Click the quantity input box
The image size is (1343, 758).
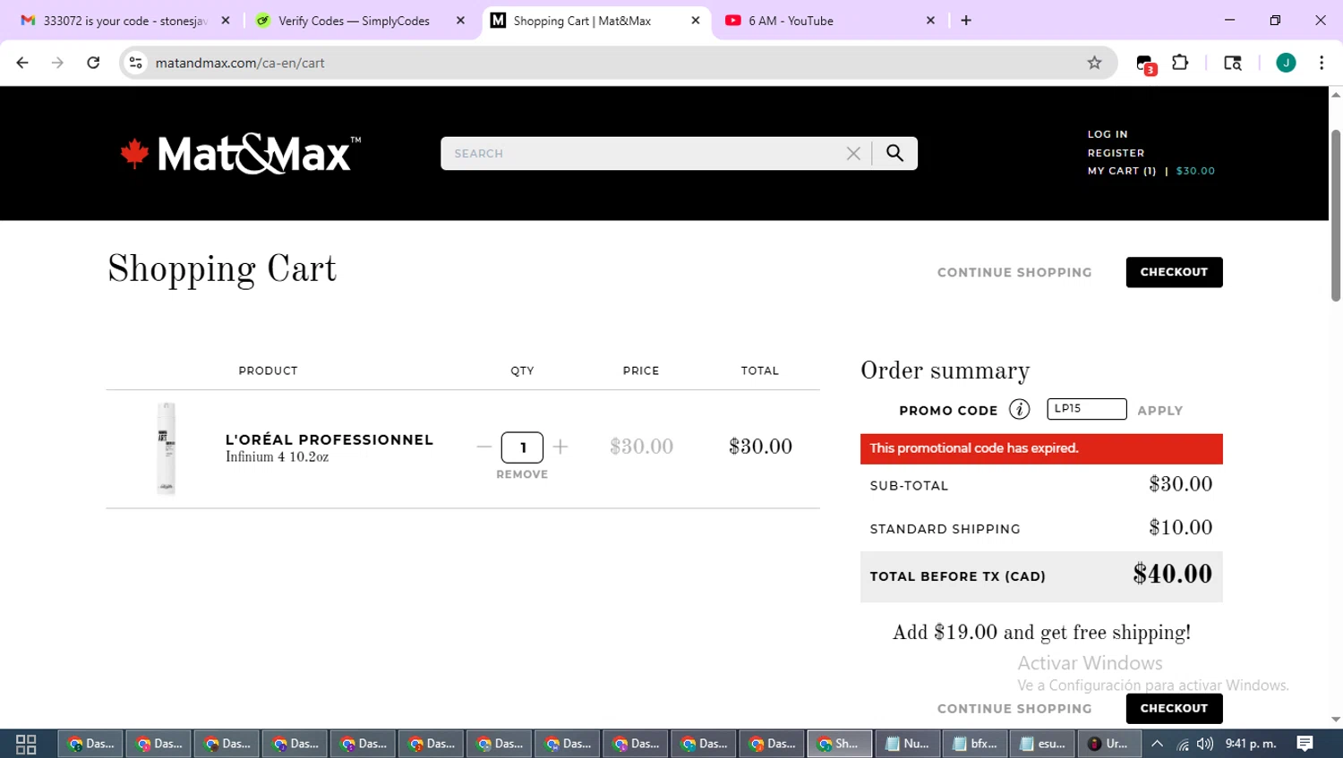click(x=522, y=447)
